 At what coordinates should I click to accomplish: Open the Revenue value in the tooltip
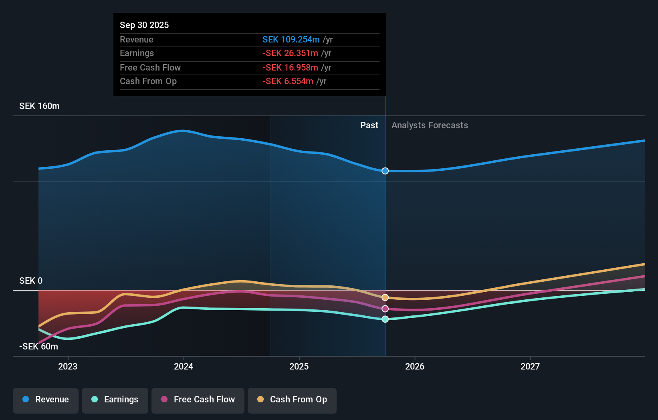pyautogui.click(x=291, y=39)
